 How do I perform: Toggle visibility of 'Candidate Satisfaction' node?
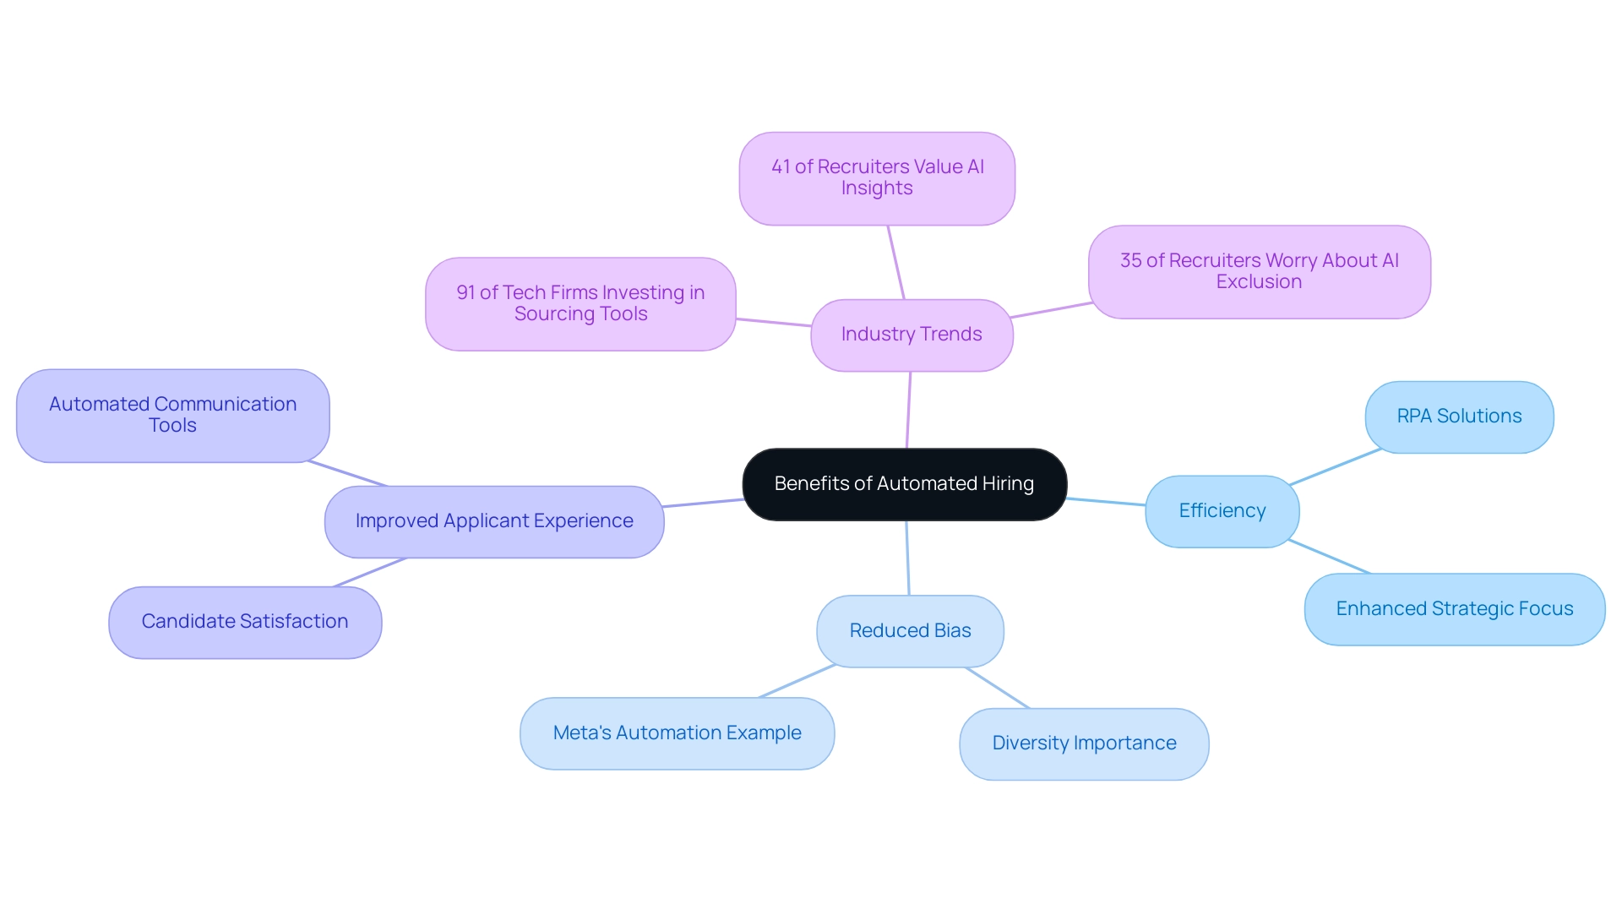click(x=246, y=619)
